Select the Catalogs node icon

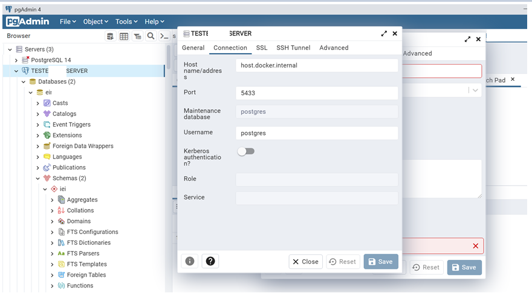(x=47, y=114)
